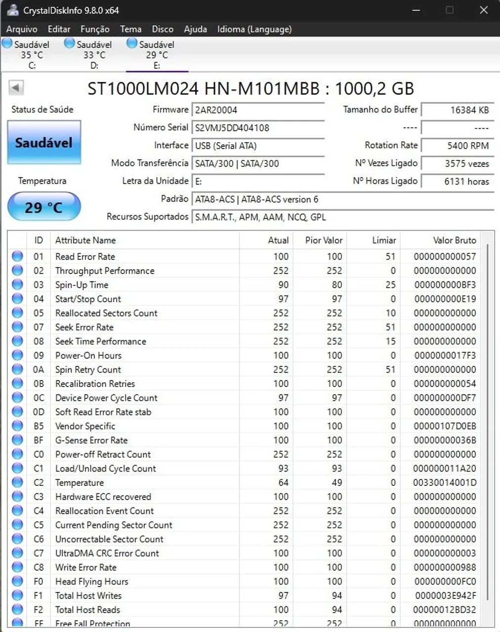Viewport: 500px width, 632px height.
Task: Click the status dot beside Reallocated Sectors Count
Action: click(x=17, y=313)
